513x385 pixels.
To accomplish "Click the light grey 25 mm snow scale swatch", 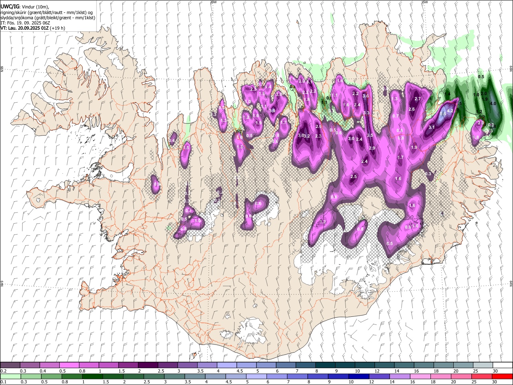I will [483, 365].
